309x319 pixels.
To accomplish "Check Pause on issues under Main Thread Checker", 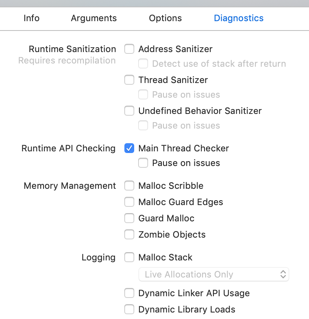I will [x=143, y=163].
